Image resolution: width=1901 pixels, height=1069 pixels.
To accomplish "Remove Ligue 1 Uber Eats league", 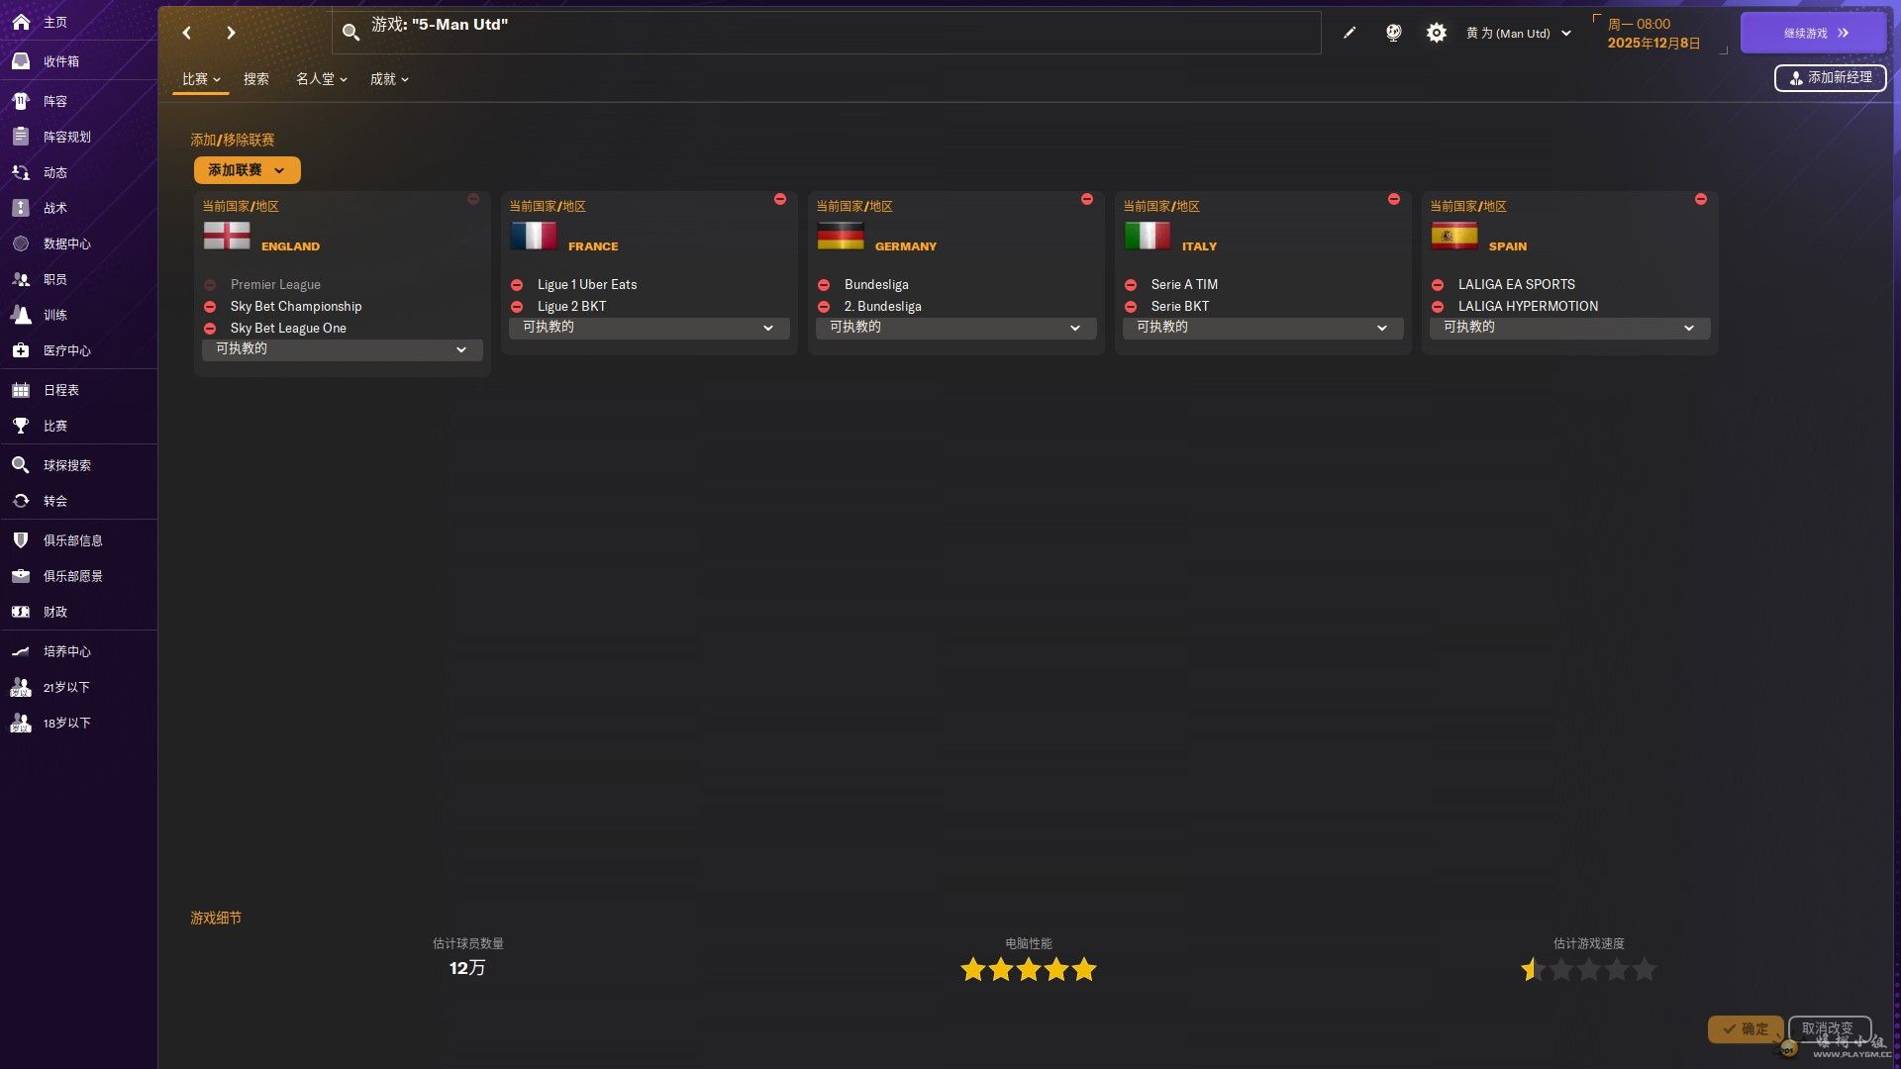I will (517, 285).
